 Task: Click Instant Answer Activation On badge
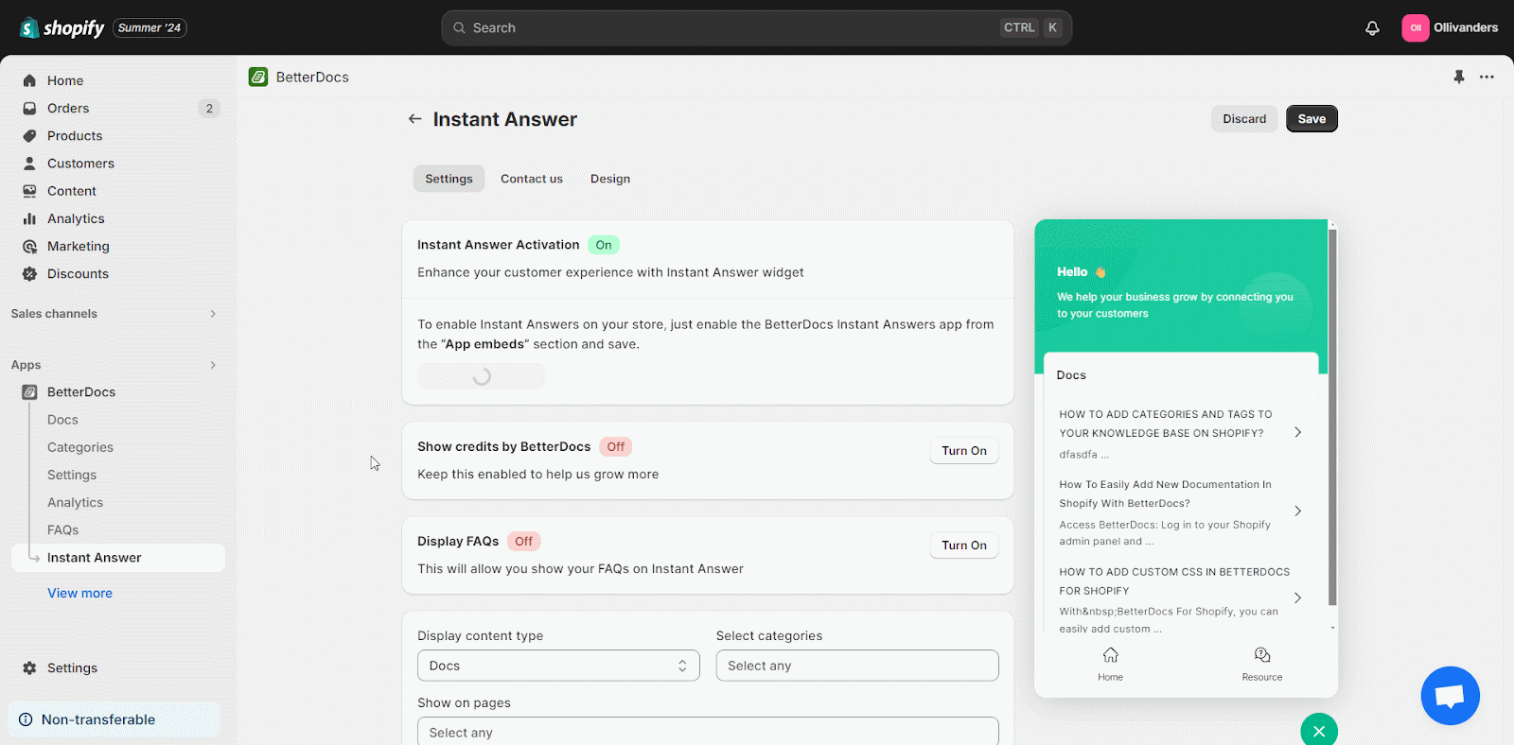tap(604, 245)
